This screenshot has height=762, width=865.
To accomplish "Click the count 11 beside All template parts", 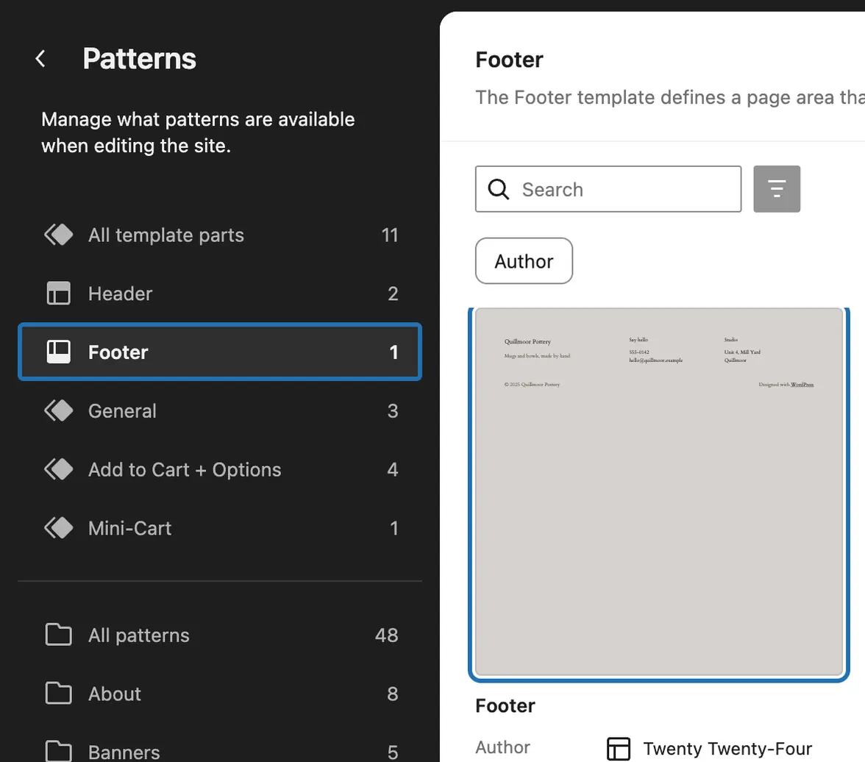I will [390, 235].
